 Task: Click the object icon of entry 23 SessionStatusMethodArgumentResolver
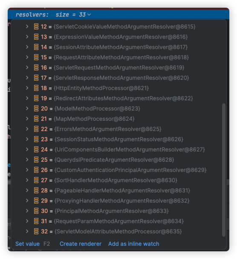[x=36, y=139]
